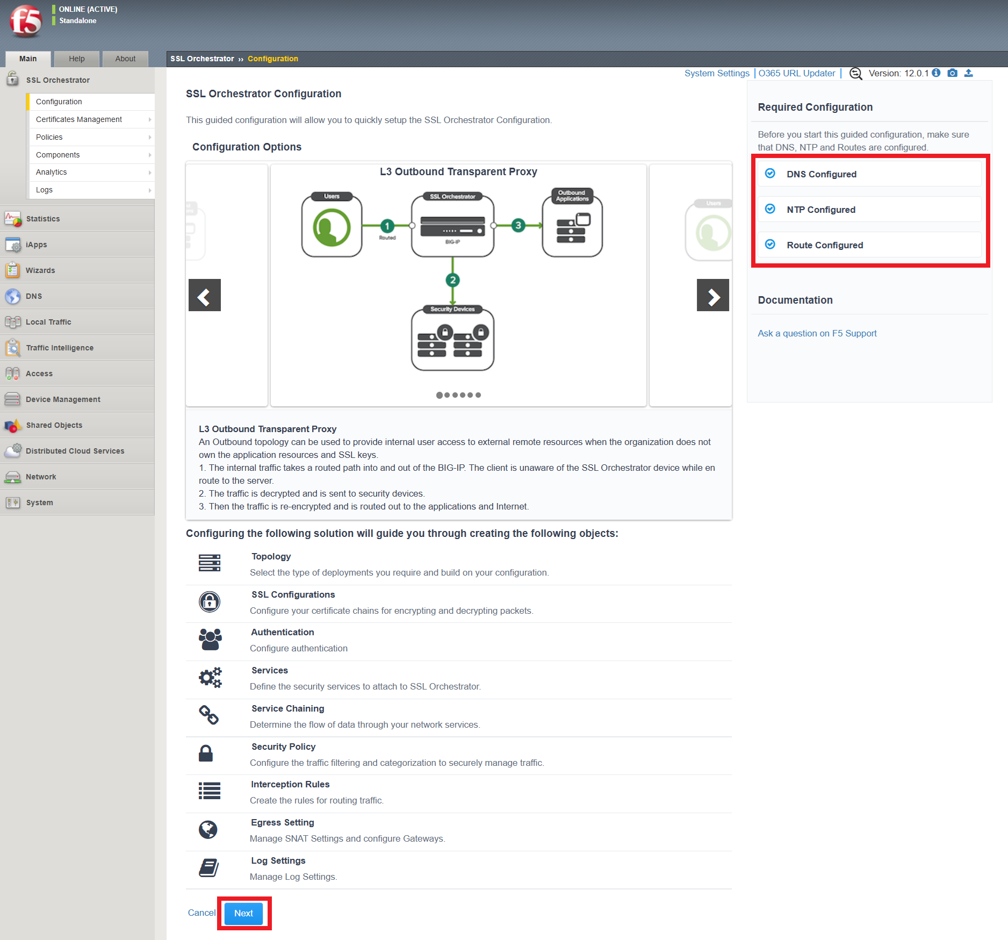
Task: Open Statistics via its chart icon
Action: point(13,219)
